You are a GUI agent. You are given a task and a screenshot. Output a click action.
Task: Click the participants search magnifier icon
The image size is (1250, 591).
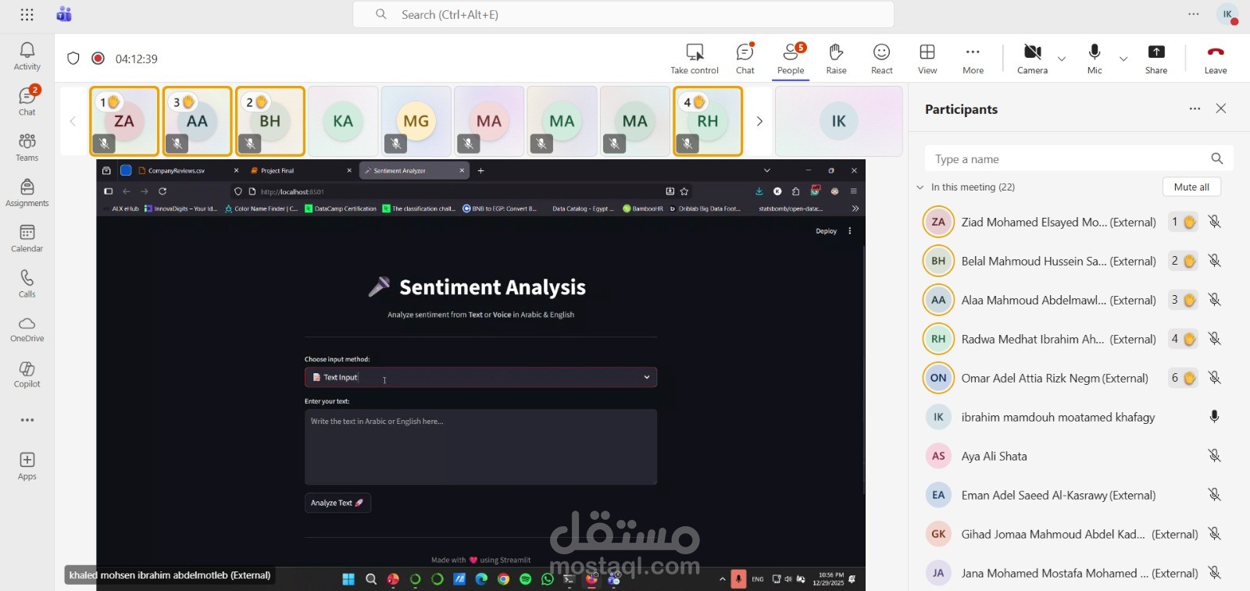(1216, 158)
